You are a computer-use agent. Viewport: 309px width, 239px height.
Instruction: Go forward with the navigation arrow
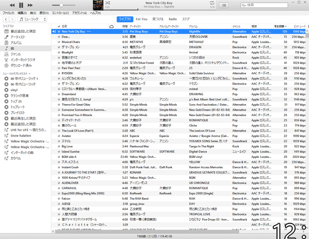(12, 19)
